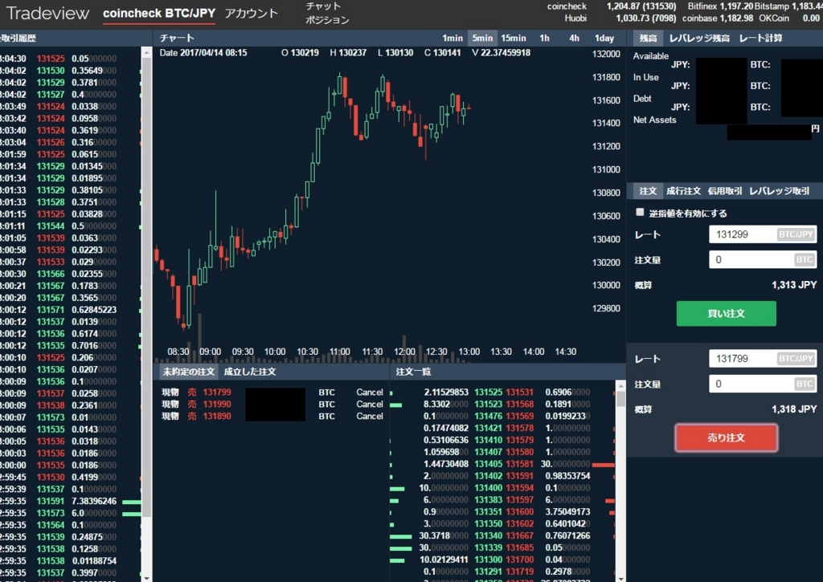Image resolution: width=823 pixels, height=582 pixels.
Task: Select the 5min chart interval
Action: click(482, 38)
